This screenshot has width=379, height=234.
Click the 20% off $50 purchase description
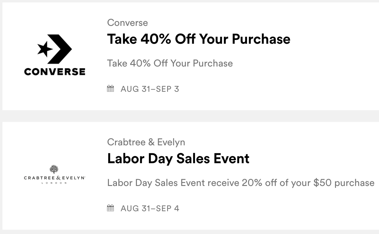tap(241, 183)
